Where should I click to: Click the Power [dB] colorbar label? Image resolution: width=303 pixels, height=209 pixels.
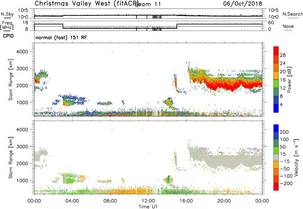click(289, 80)
